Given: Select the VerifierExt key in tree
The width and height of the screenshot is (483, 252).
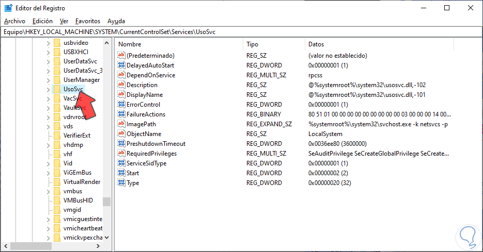Looking at the screenshot, I should pyautogui.click(x=76, y=136).
